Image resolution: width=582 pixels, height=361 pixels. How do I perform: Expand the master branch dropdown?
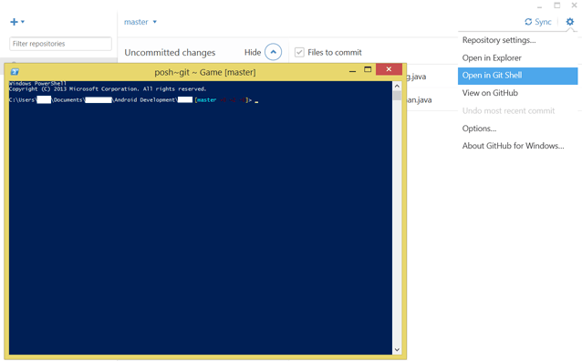click(x=140, y=22)
